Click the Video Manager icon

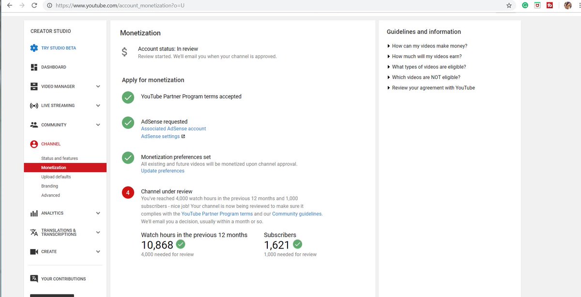[x=34, y=86]
